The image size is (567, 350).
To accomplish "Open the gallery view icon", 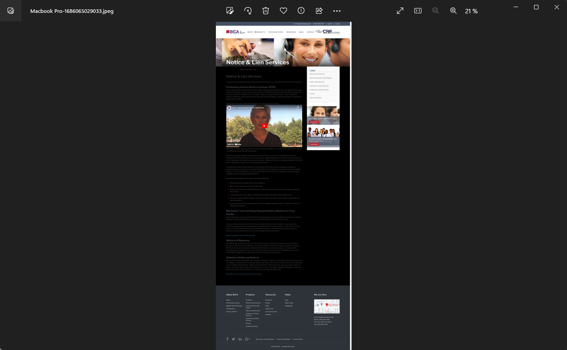I will (11, 11).
